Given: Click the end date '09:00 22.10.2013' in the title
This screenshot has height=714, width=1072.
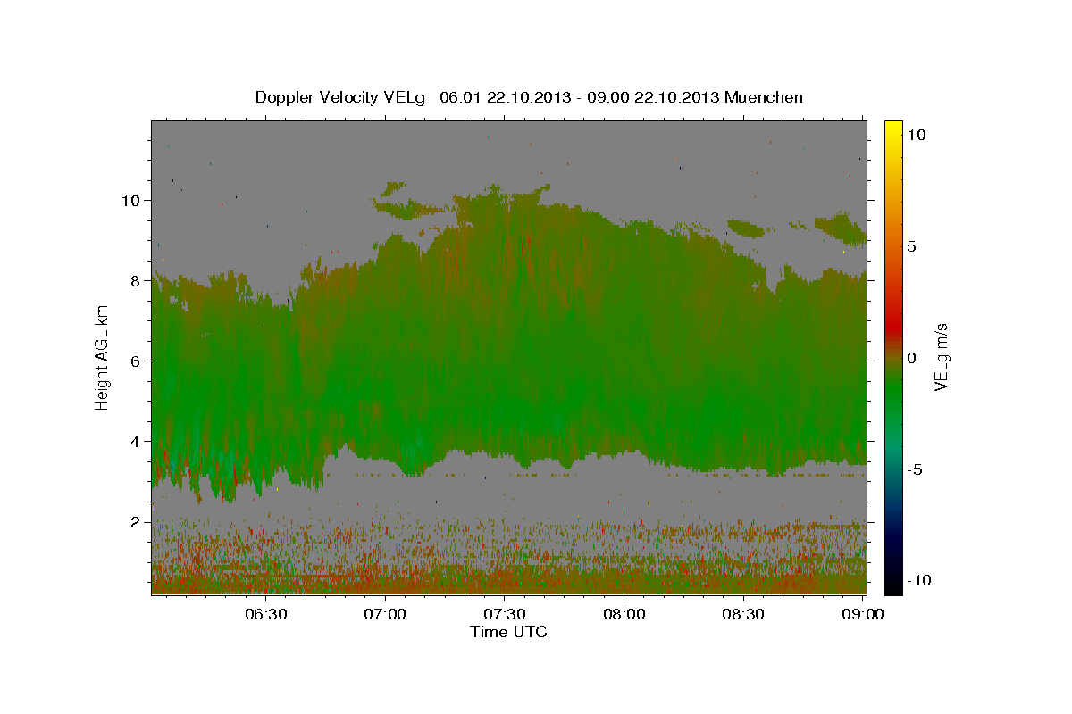Looking at the screenshot, I should [x=656, y=97].
